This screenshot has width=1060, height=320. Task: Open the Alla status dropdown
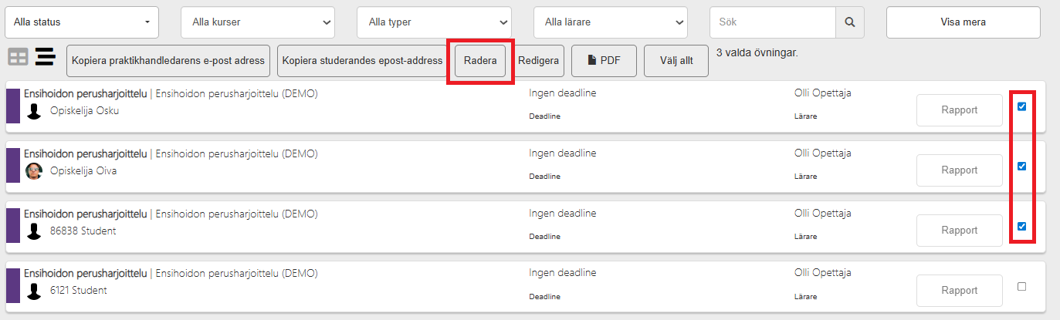coord(82,22)
